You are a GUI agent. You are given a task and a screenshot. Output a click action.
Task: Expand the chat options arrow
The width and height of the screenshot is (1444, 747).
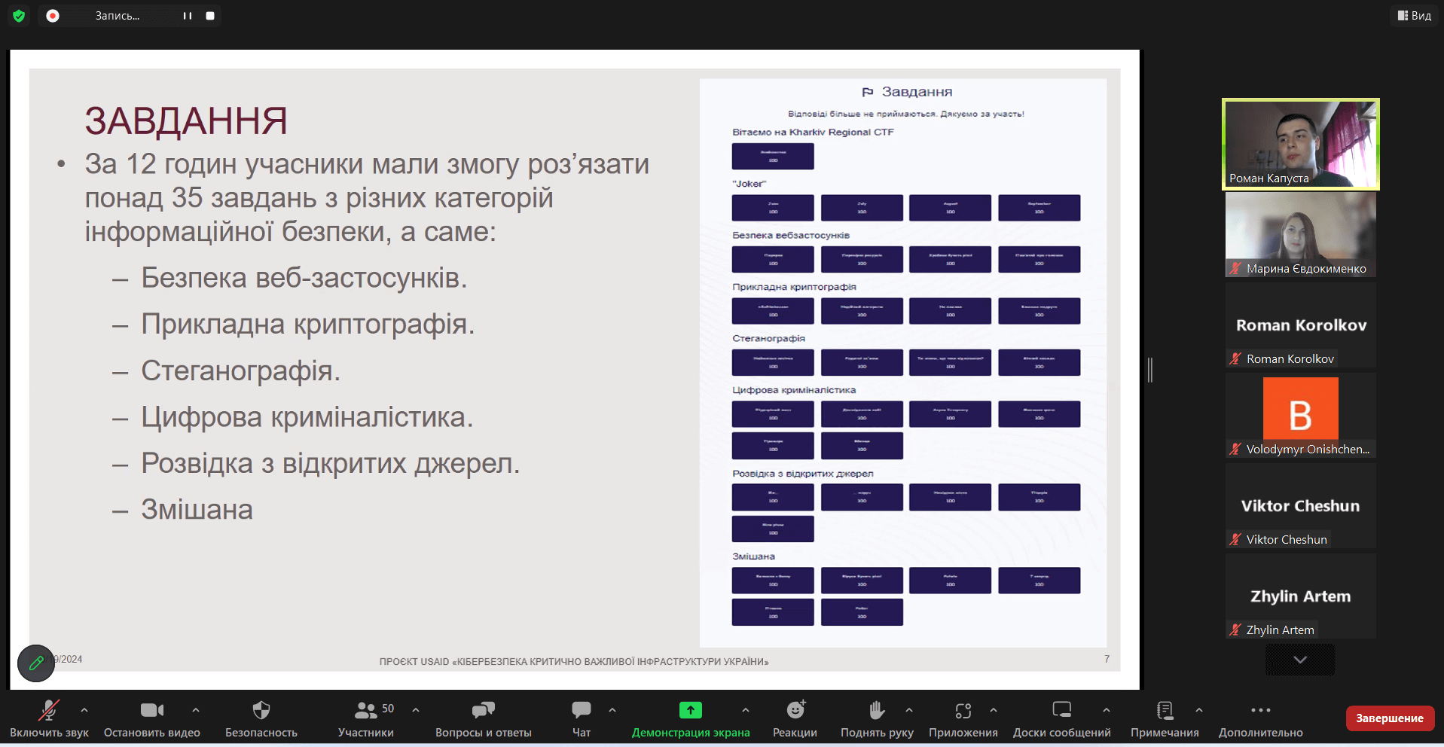(x=612, y=709)
